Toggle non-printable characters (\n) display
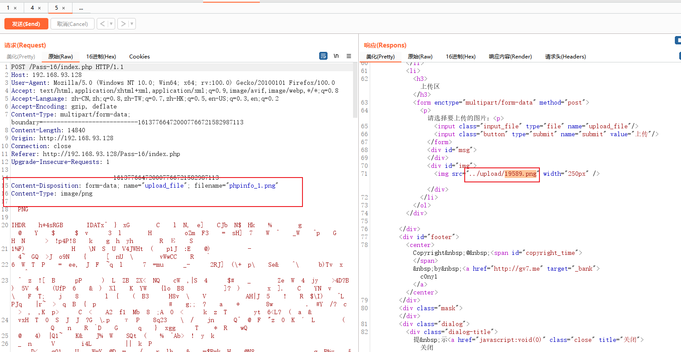This screenshot has width=681, height=352. coord(336,56)
